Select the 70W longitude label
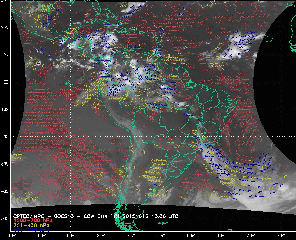296x240 pixels. coord(131,236)
